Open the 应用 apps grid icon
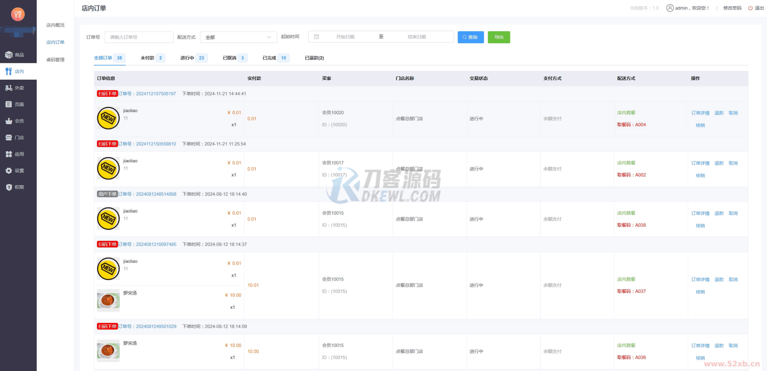The width and height of the screenshot is (767, 371). (9, 154)
